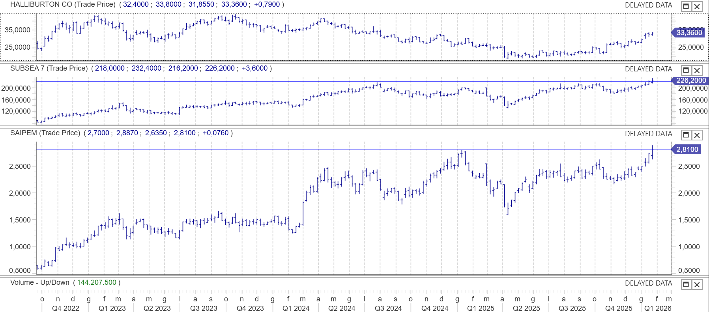Image resolution: width=709 pixels, height=312 pixels.
Task: Select the SUBSEA 7 (Trade Price) title
Action: click(49, 68)
